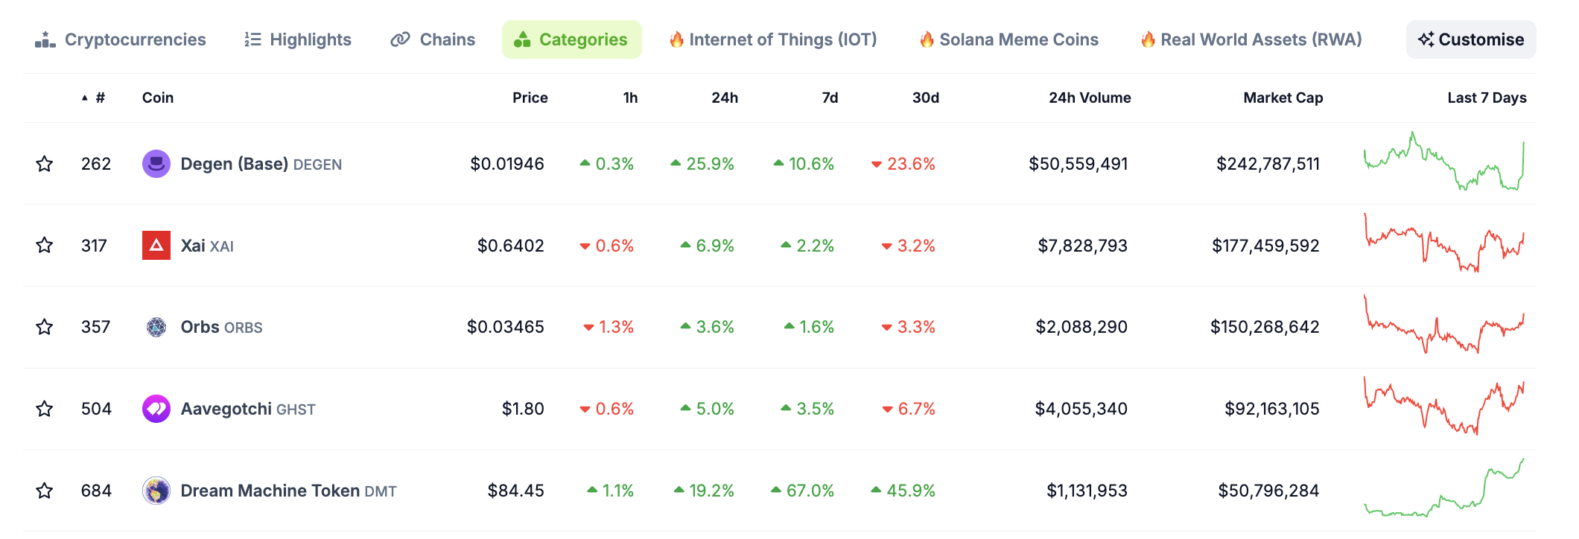The width and height of the screenshot is (1579, 539).
Task: Favorite Degen (Base) with the star
Action: [45, 164]
